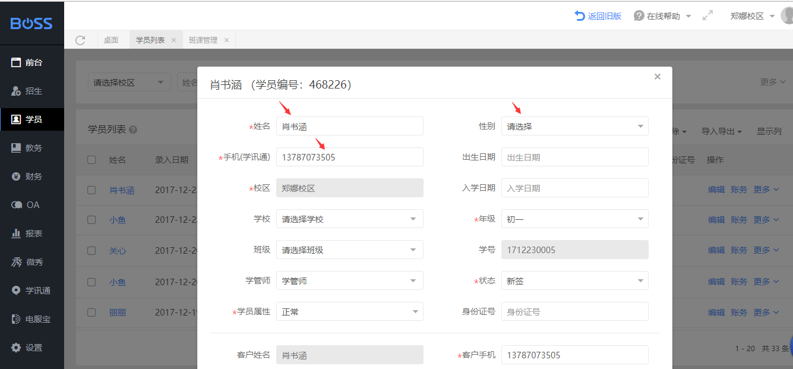This screenshot has width=793, height=369.
Task: Open 请选择校区 filter dropdown
Action: (129, 83)
